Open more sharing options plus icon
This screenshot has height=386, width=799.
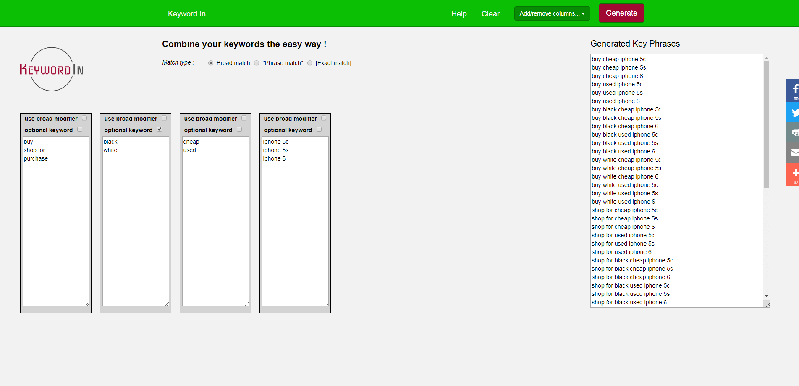click(x=793, y=174)
